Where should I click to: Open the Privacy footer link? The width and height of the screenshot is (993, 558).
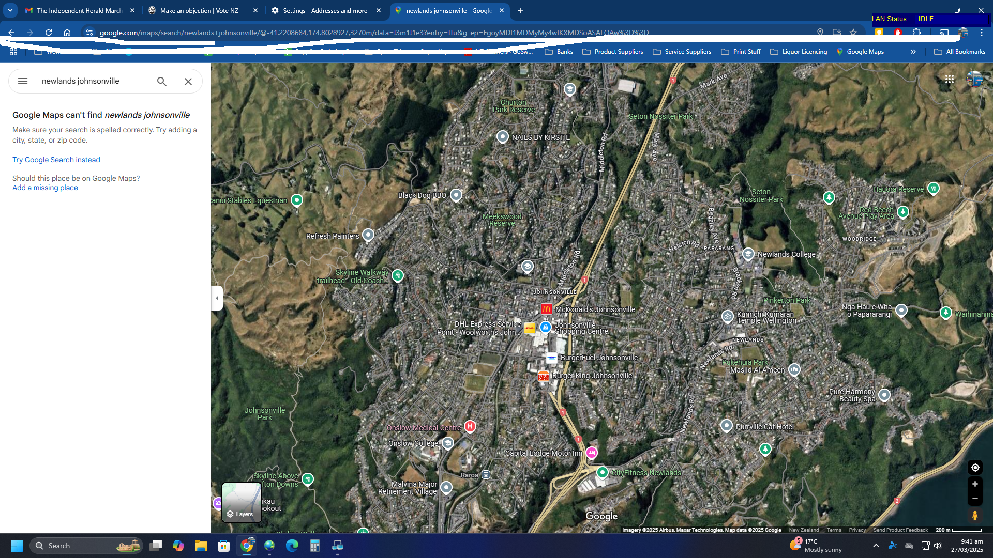click(857, 530)
